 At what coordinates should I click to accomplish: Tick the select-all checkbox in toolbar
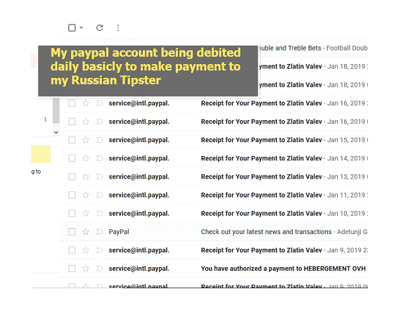[x=72, y=27]
